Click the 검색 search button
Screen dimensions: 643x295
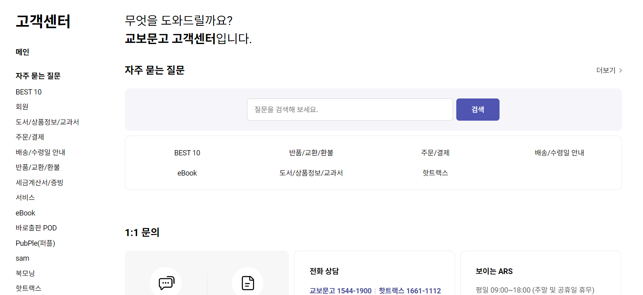(478, 109)
